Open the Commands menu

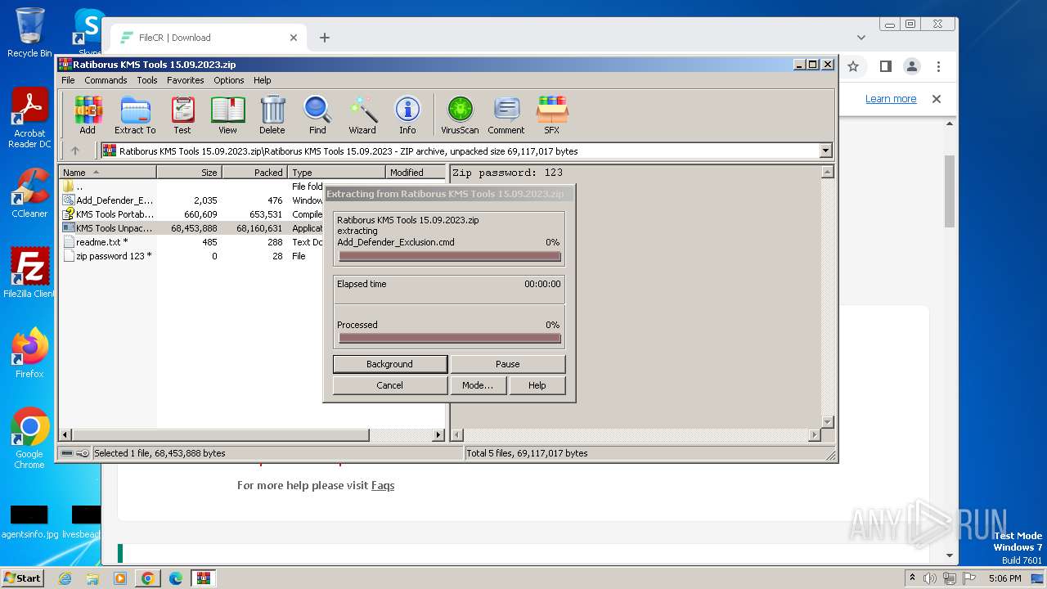[x=106, y=80]
